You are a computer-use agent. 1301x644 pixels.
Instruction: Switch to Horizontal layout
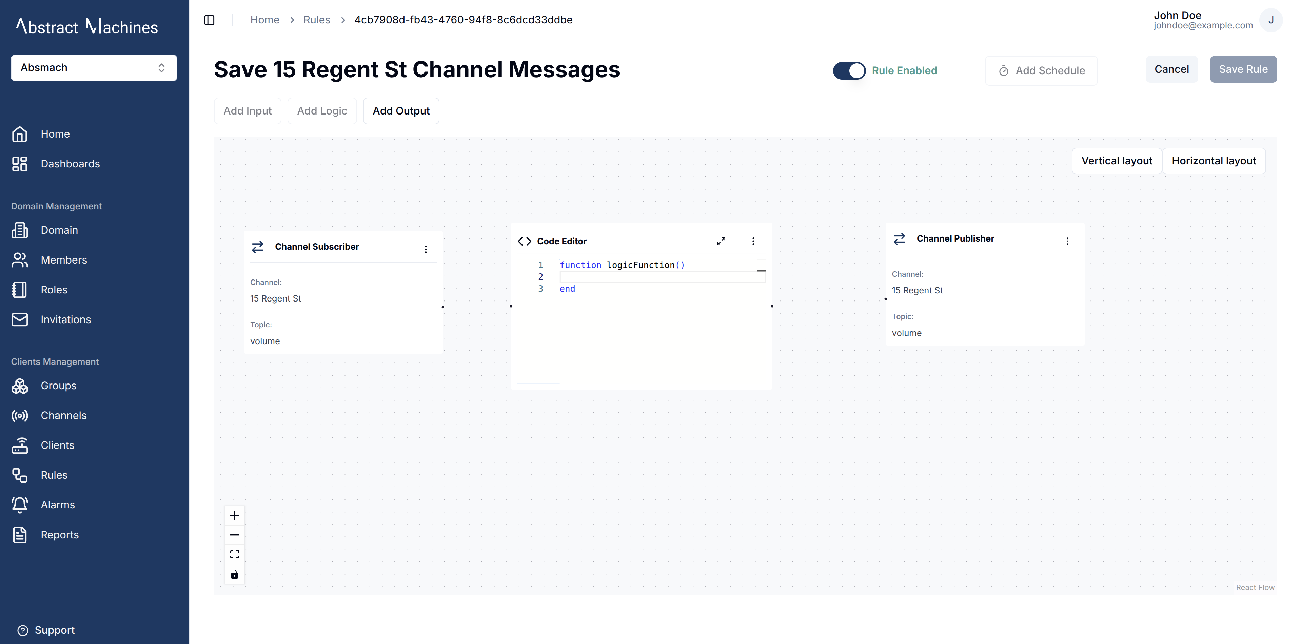point(1214,161)
